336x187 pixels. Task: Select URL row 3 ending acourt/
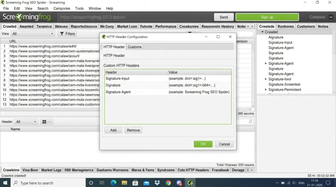pyautogui.click(x=50, y=56)
